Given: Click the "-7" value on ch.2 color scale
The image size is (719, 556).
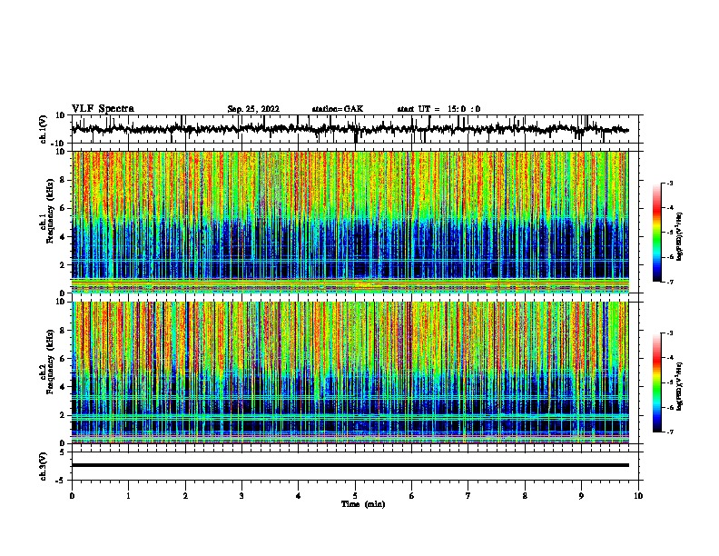Looking at the screenshot, I should [669, 432].
